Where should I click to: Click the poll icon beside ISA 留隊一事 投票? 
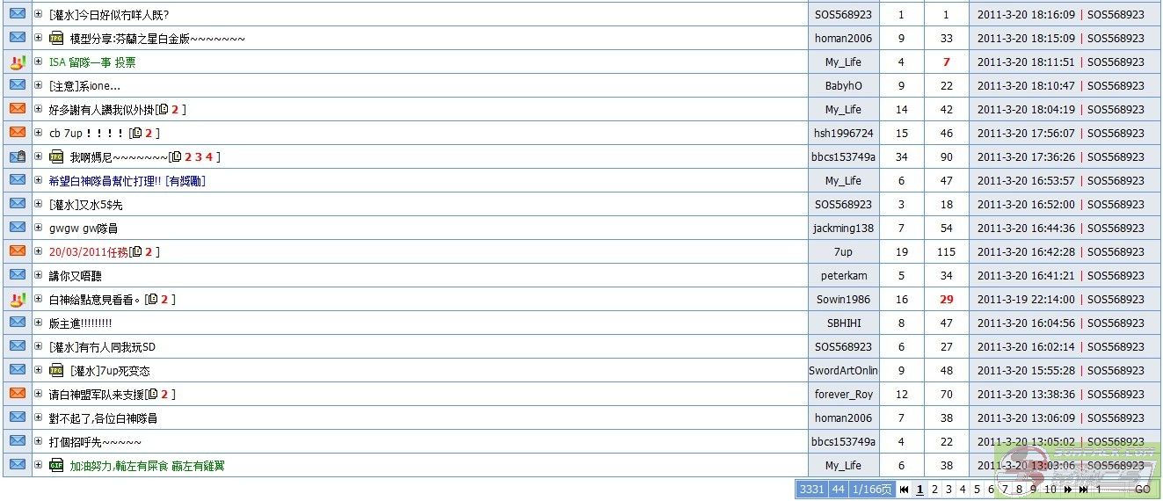tap(17, 62)
